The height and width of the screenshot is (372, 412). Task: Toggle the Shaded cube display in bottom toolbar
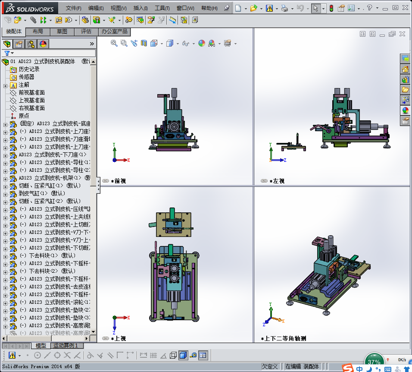[183, 356]
